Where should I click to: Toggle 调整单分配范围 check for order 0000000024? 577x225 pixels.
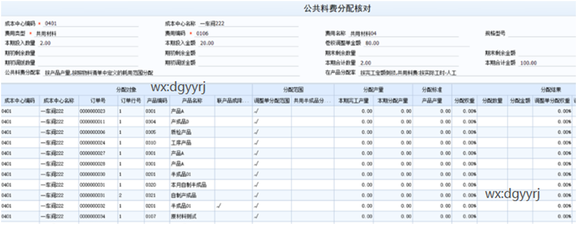click(256, 142)
